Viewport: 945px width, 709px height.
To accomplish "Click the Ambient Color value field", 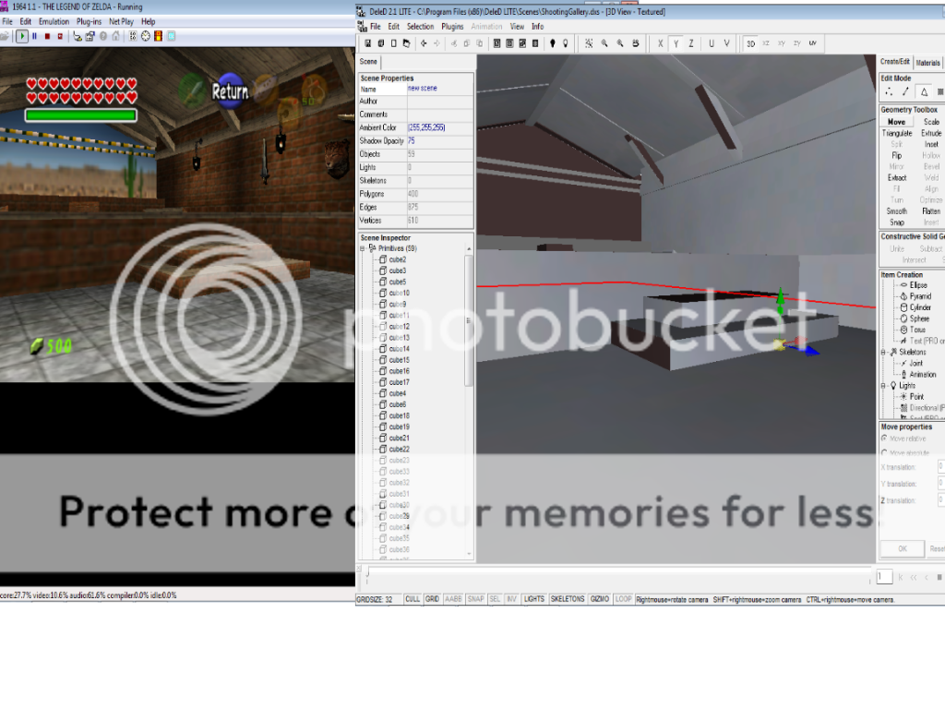I will 439,127.
